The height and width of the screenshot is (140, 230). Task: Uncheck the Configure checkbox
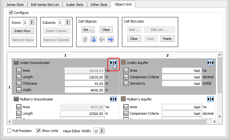point(11,13)
